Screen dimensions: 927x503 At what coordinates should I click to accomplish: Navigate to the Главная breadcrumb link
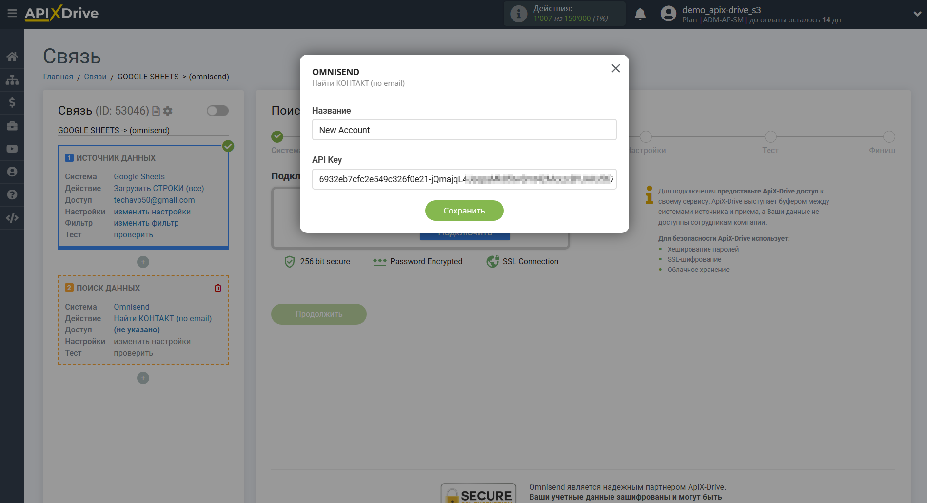58,77
